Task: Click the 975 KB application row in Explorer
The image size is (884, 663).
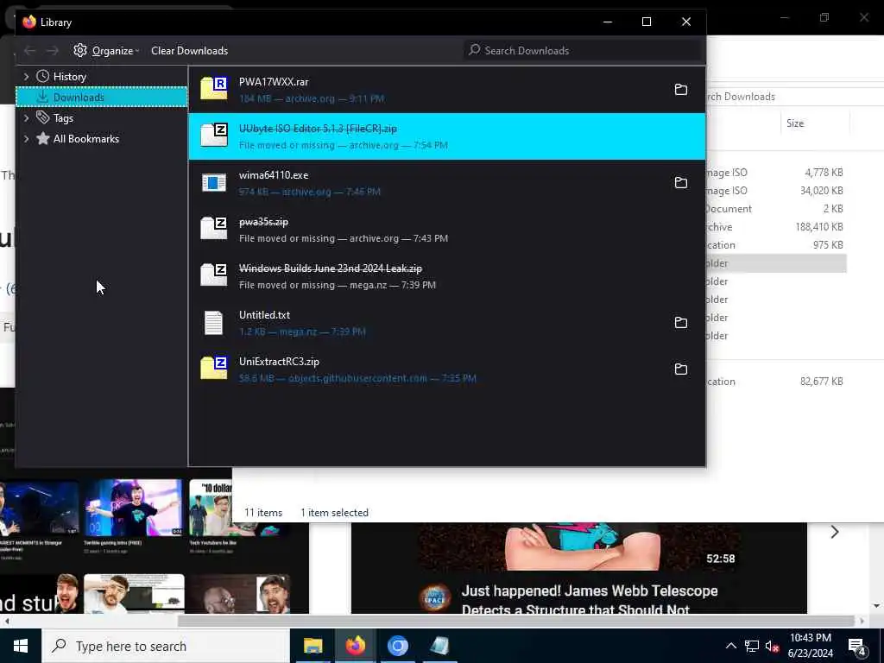Action: pyautogui.click(x=776, y=244)
